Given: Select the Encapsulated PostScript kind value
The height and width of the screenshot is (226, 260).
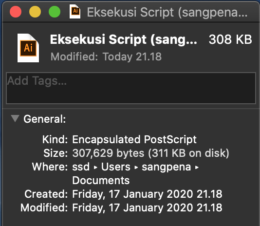Looking at the screenshot, I should (x=134, y=139).
